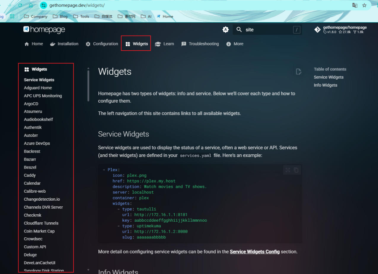Image resolution: width=378 pixels, height=274 pixels.
Task: Open Beszel widget page
Action: (30, 167)
